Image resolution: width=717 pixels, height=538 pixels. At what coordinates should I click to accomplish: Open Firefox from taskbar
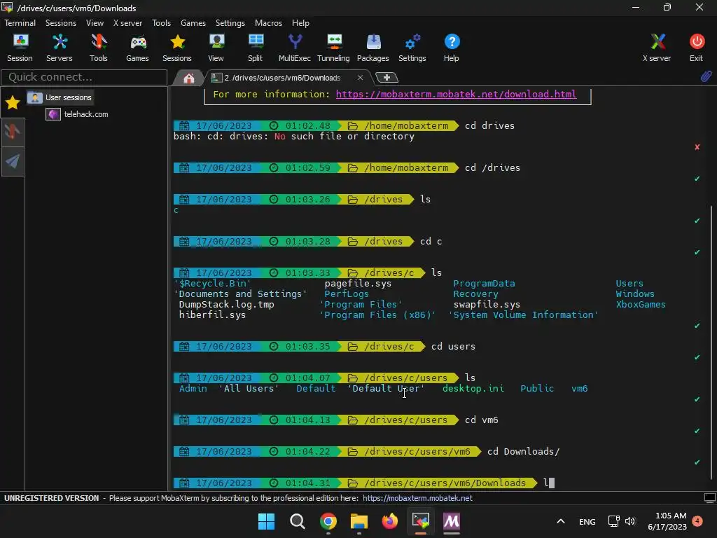(x=389, y=521)
